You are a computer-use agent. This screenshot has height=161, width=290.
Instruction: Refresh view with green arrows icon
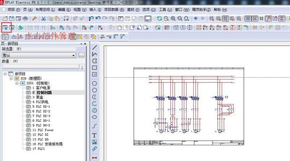coord(159,18)
